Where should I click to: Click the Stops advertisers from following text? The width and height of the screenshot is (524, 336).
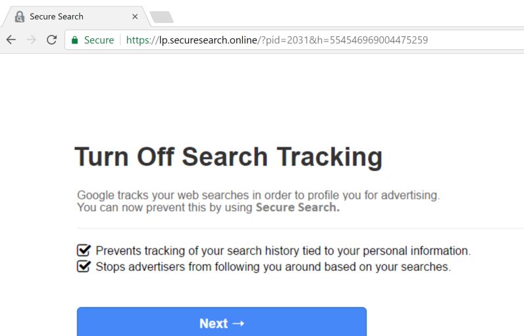click(273, 267)
